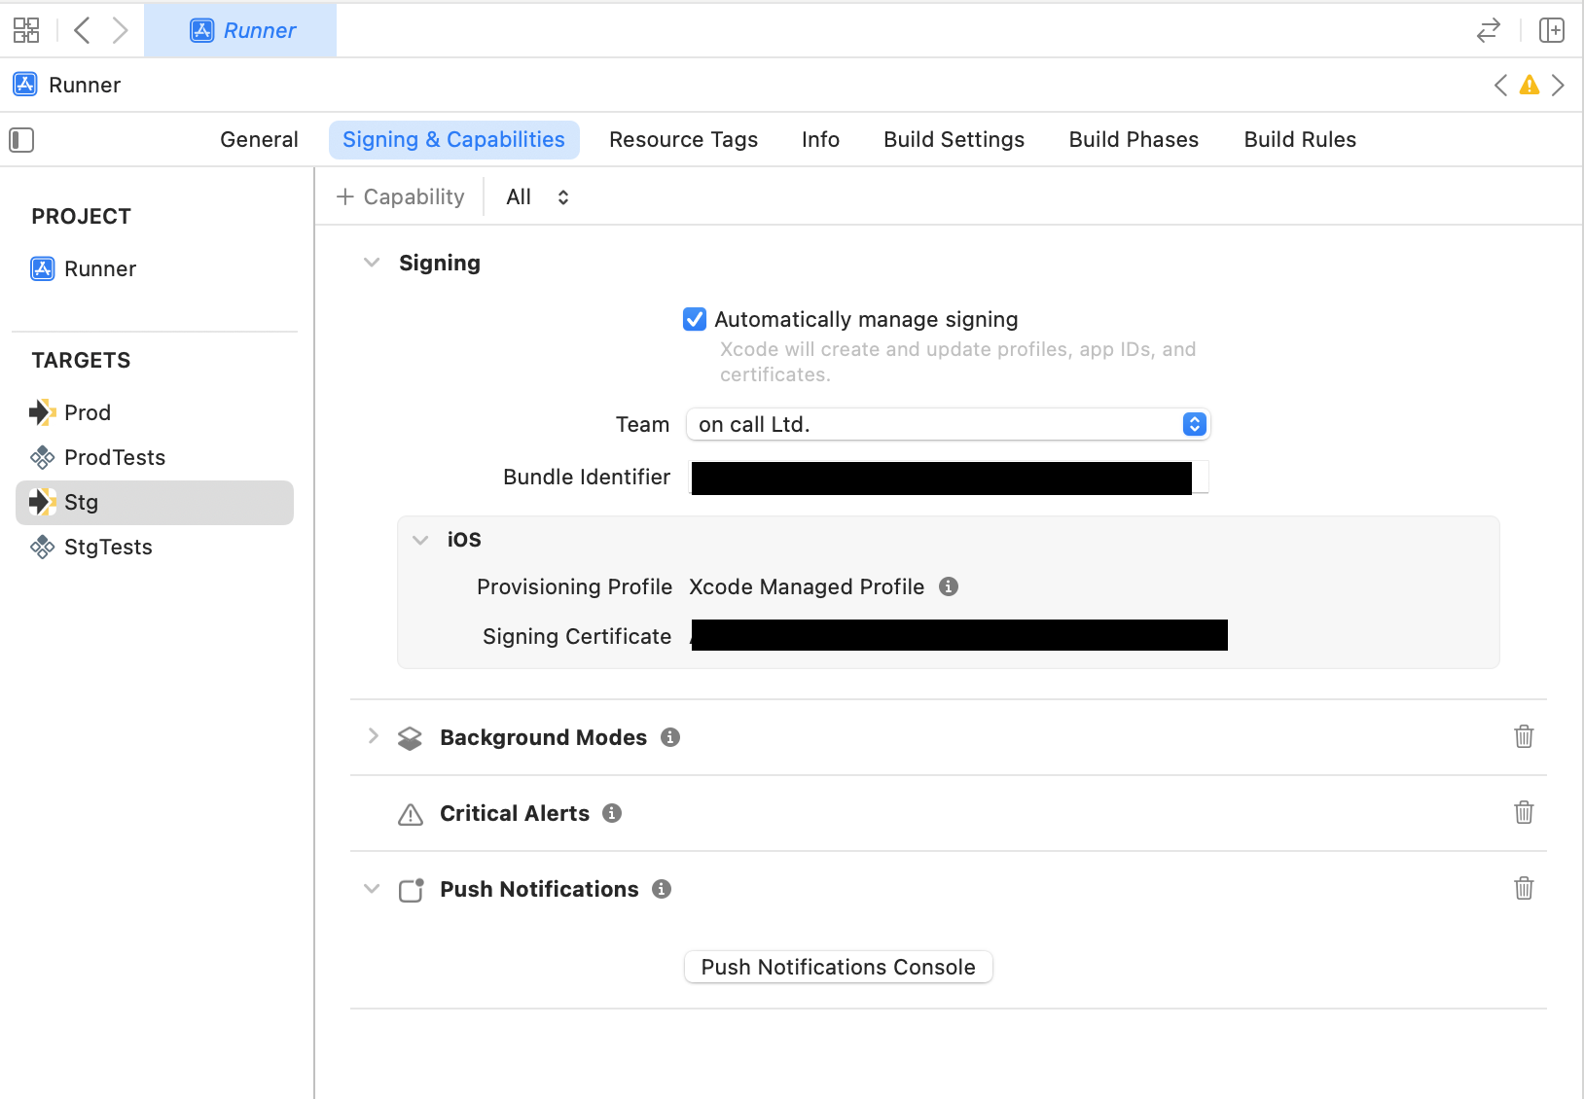Image resolution: width=1584 pixels, height=1099 pixels.
Task: Show info for Background Modes
Action: click(x=670, y=737)
